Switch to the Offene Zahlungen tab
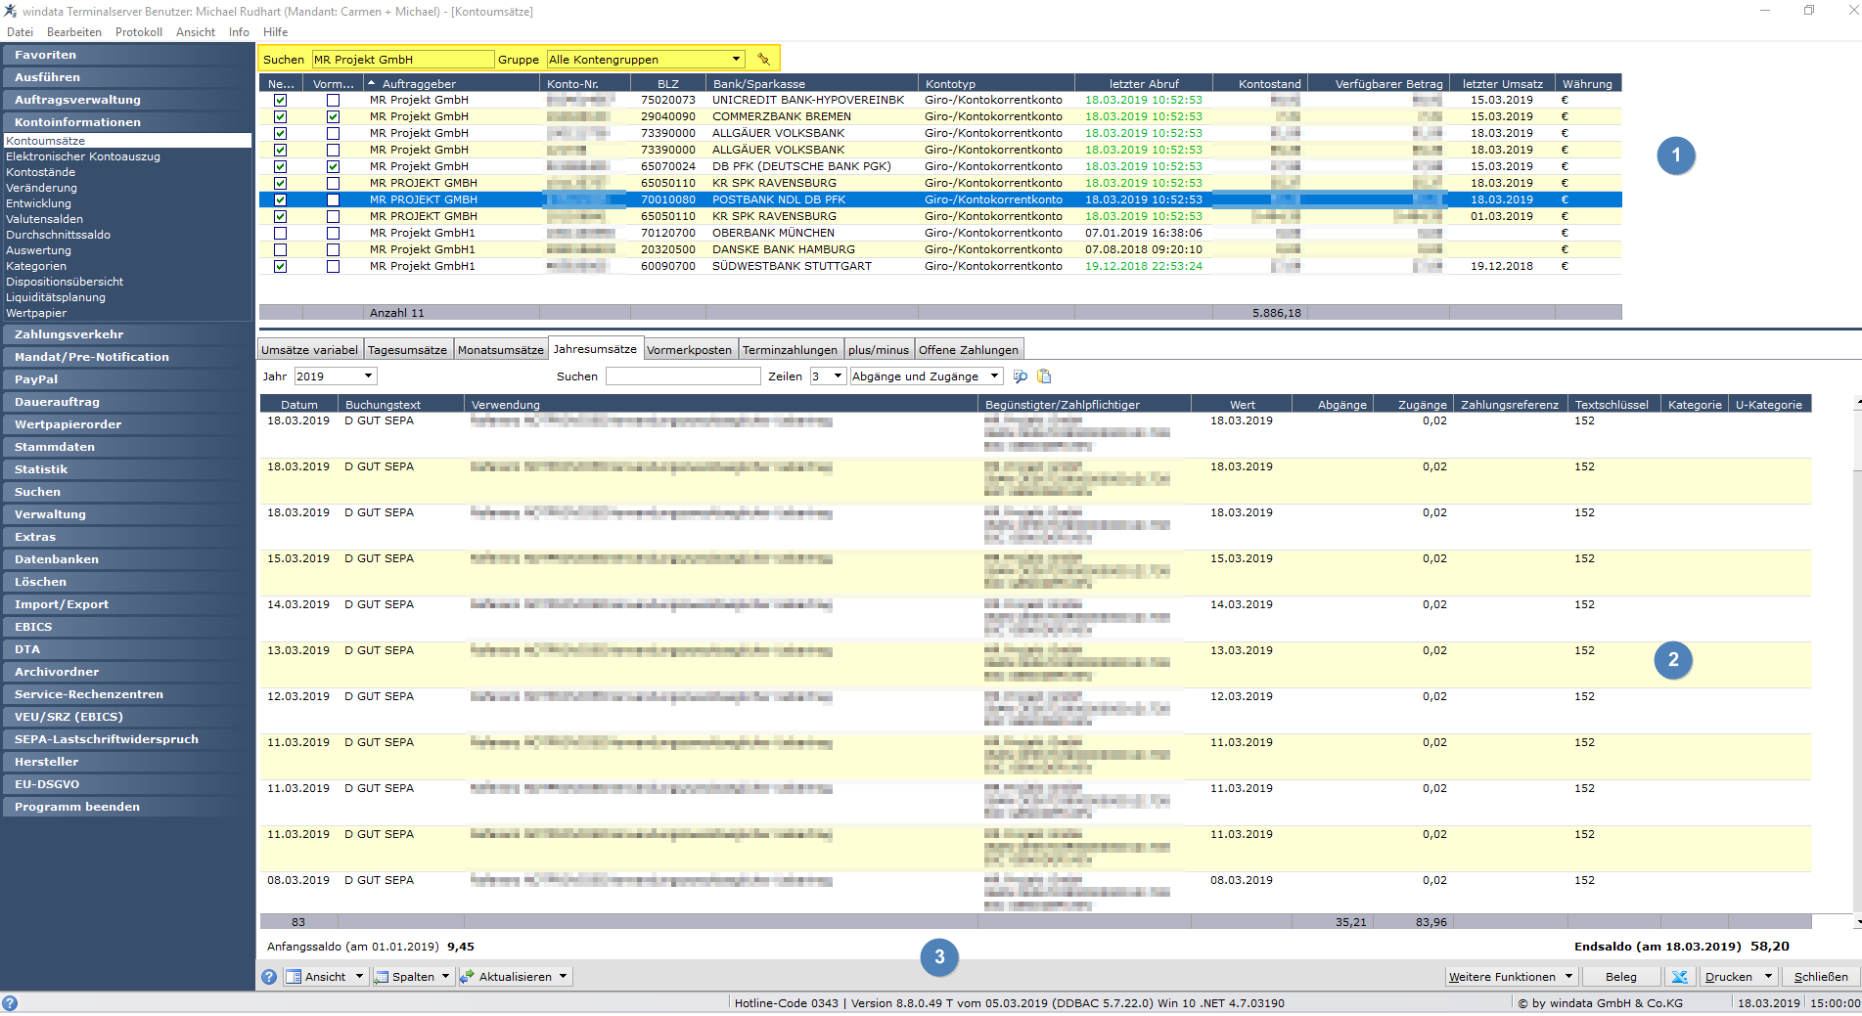This screenshot has width=1862, height=1016. point(969,350)
